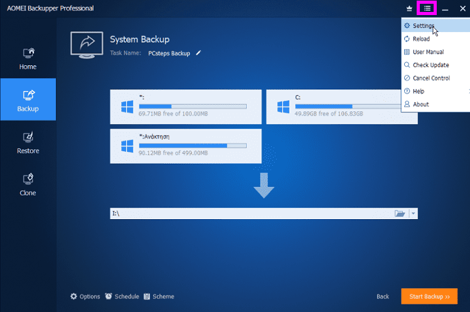
Task: Open the hamburger menu icon in title bar
Action: pyautogui.click(x=427, y=8)
